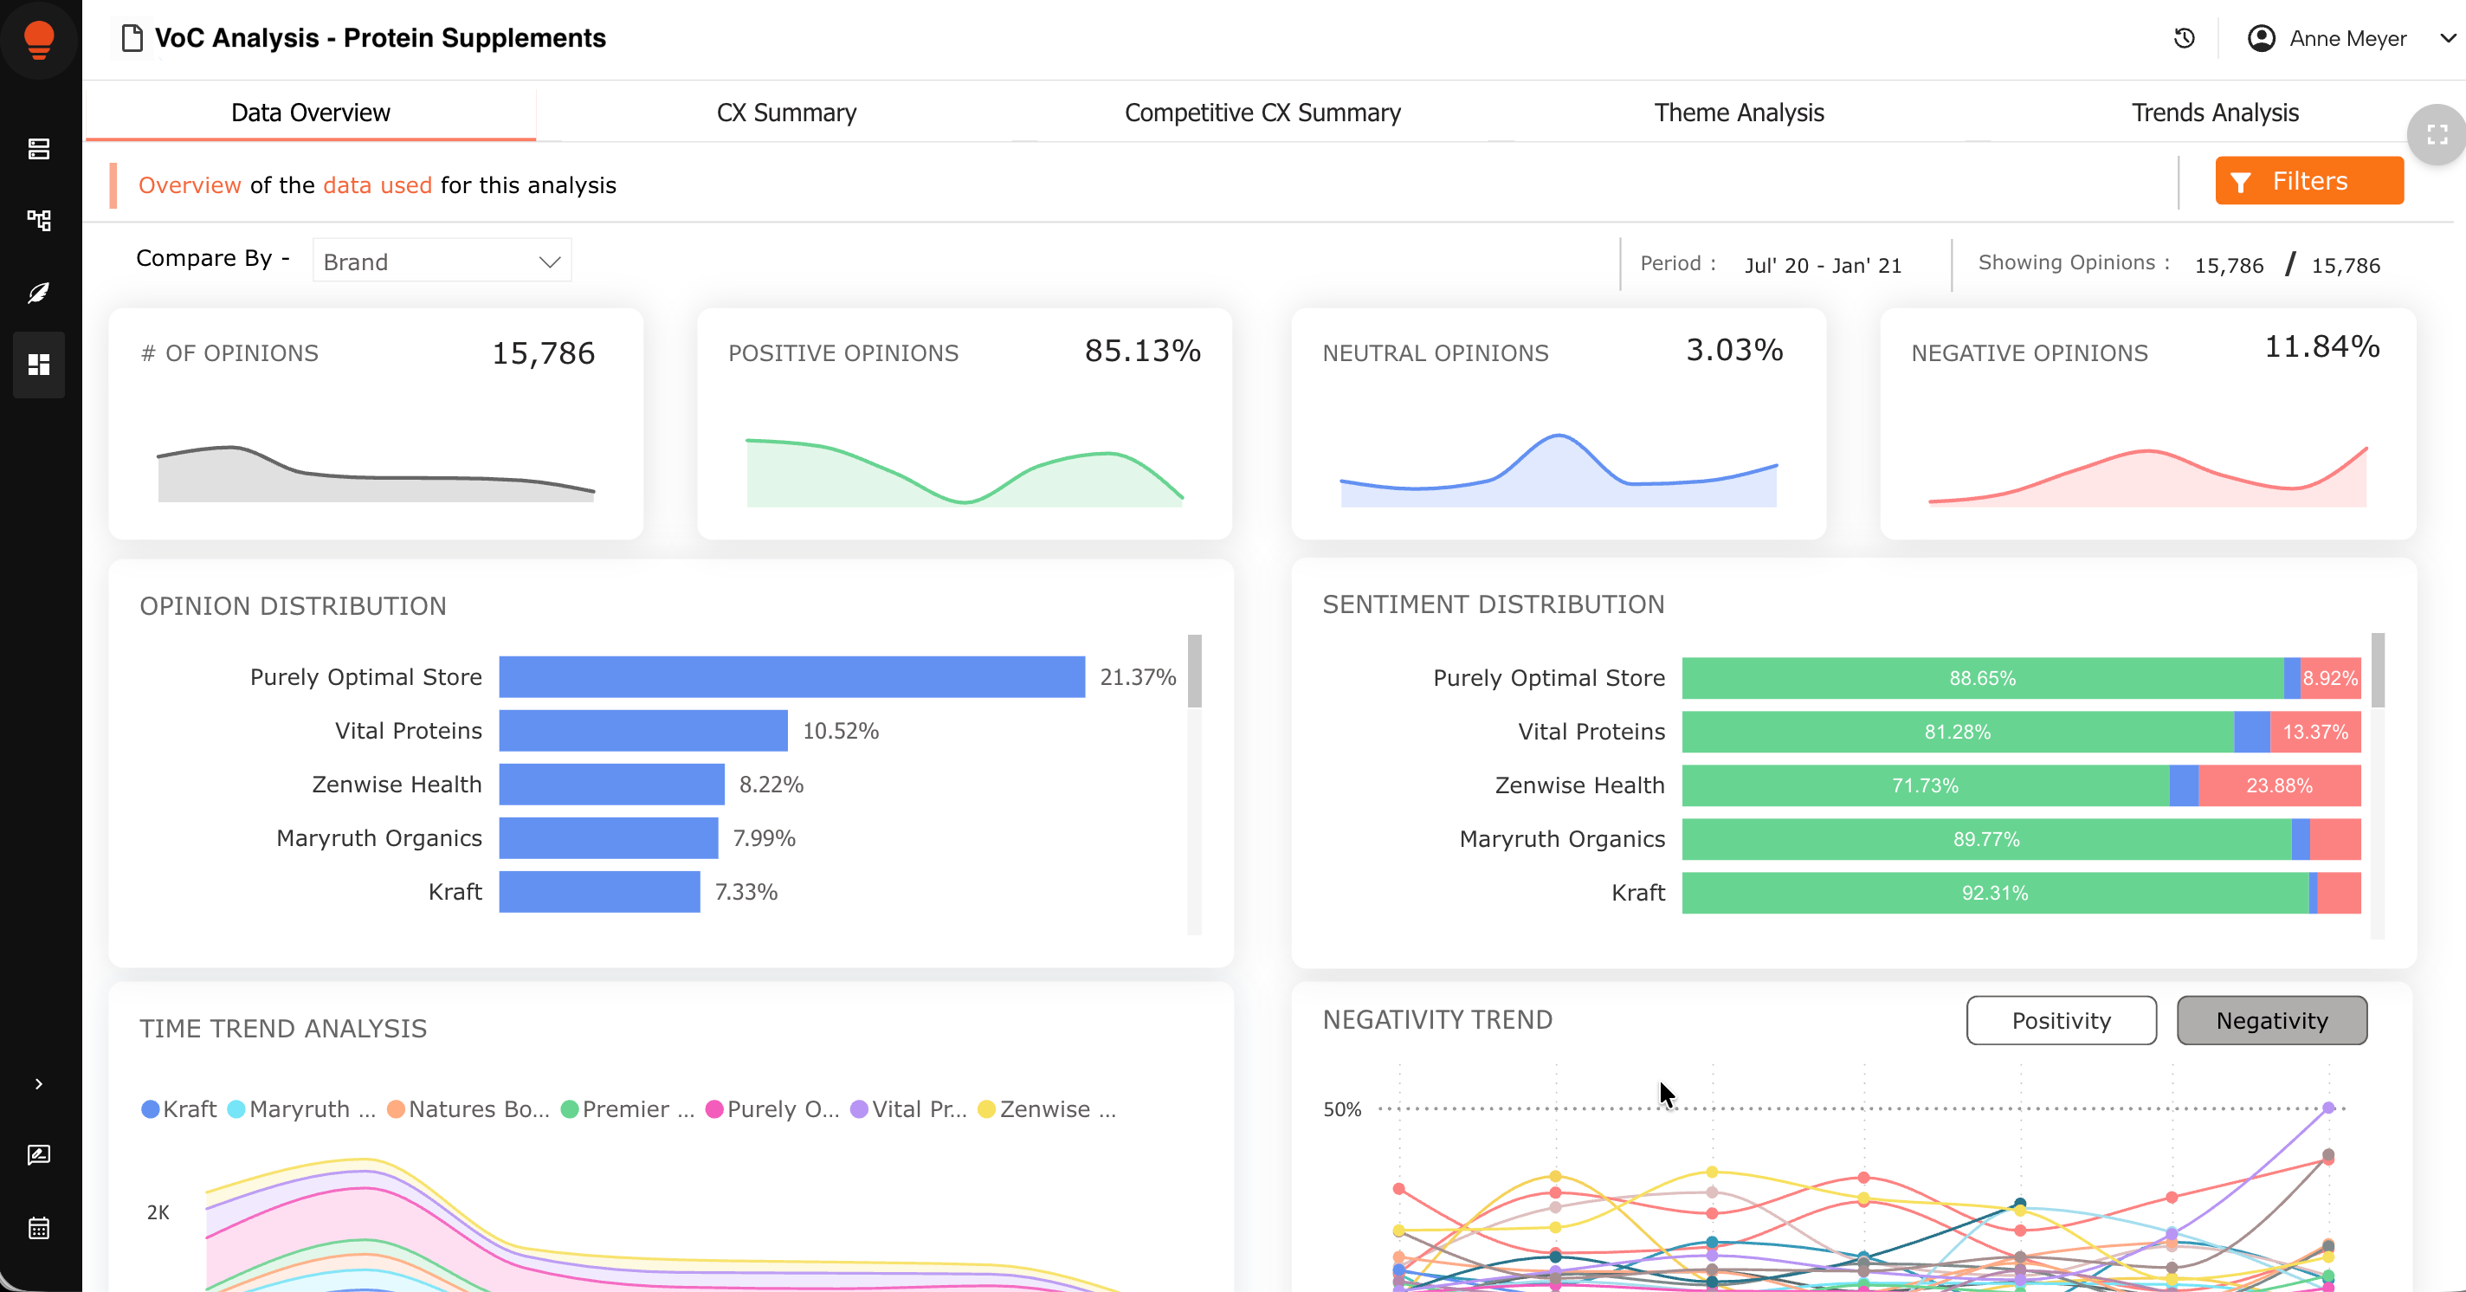This screenshot has width=2466, height=1292.
Task: Open the feedback chart sidebar icon
Action: (x=38, y=1155)
